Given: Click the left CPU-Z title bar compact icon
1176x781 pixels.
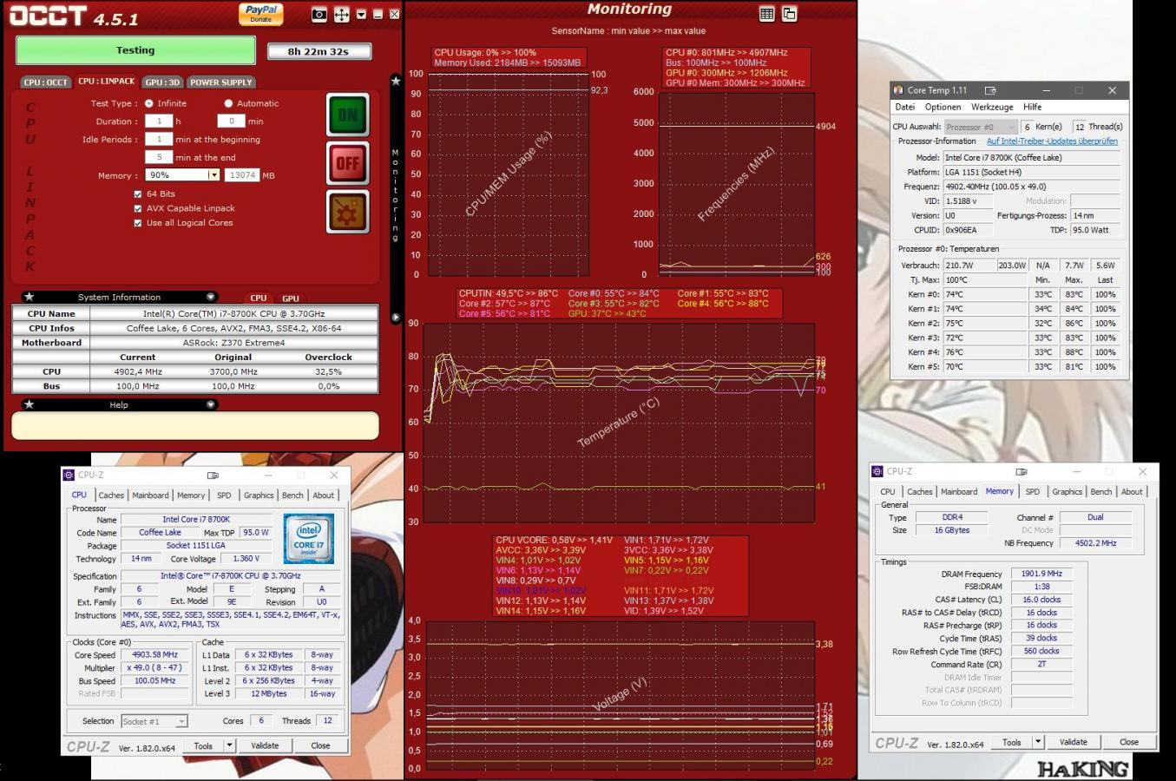Looking at the screenshot, I should pyautogui.click(x=213, y=476).
